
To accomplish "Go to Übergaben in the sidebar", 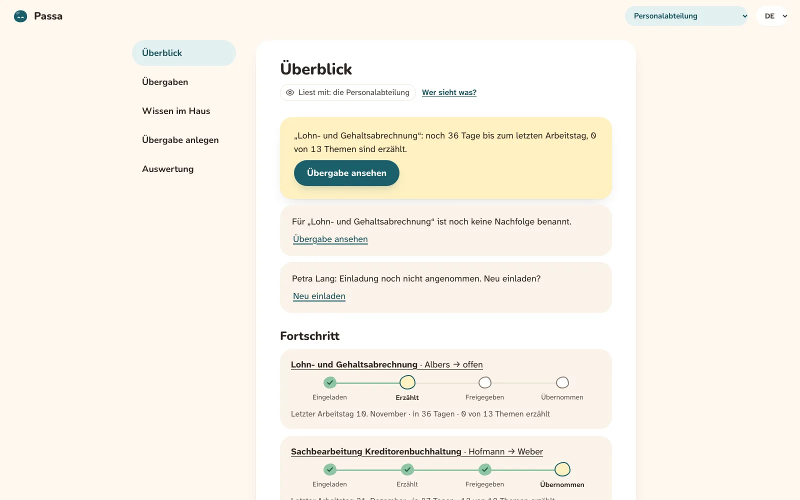I will coord(184,82).
